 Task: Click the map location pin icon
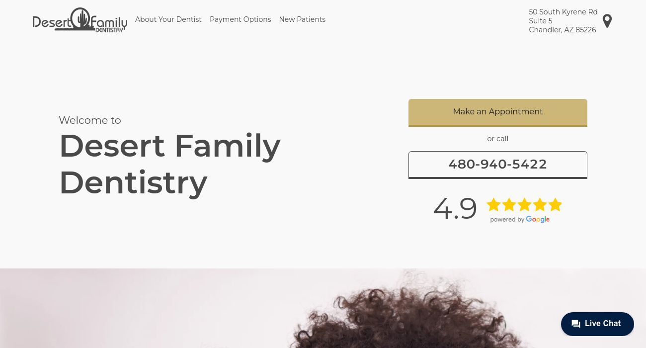pyautogui.click(x=607, y=21)
